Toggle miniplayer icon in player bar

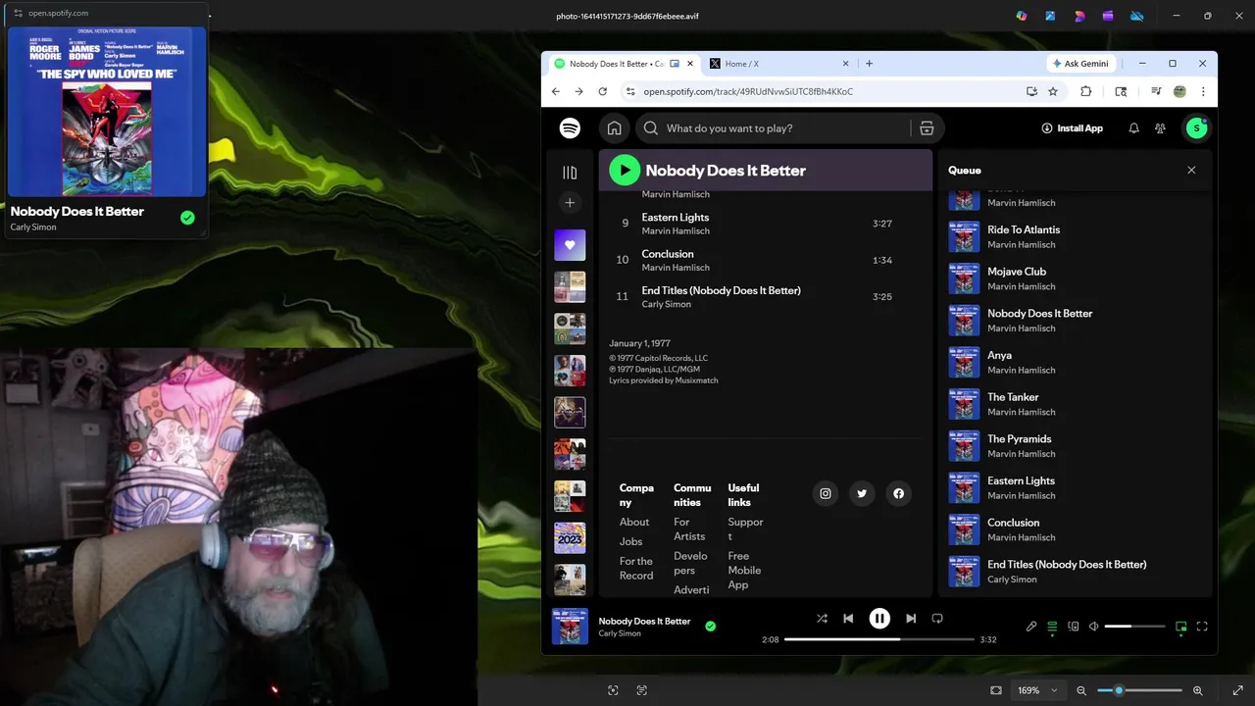1181,627
